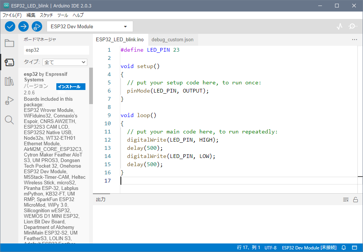Screen dimensions: 363x252
Task: Click the Verify sketch checkmark button
Action: 10,26
